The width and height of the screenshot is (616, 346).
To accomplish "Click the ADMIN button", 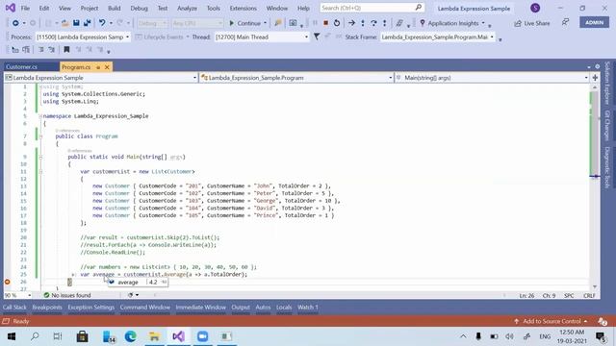I will coord(594,22).
